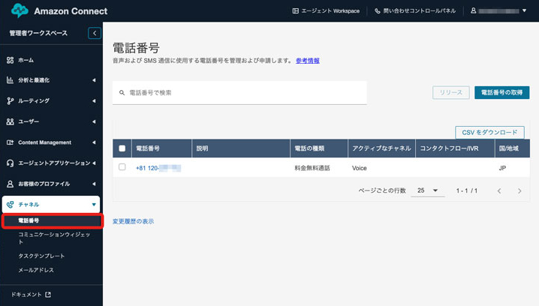Expand the エージェントアプリケーション menu arrow
This screenshot has width=539, height=306.
[94, 163]
